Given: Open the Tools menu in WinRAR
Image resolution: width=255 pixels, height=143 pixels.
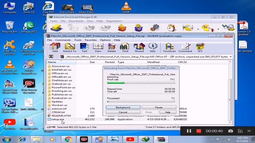Looking at the screenshot, I should pos(78,40).
